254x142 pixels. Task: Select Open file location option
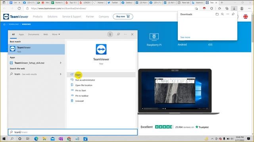tap(84, 85)
